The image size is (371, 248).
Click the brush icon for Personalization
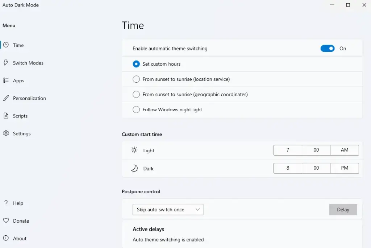6,98
